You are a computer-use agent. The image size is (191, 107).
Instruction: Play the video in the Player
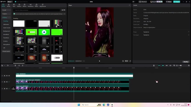point(99,61)
